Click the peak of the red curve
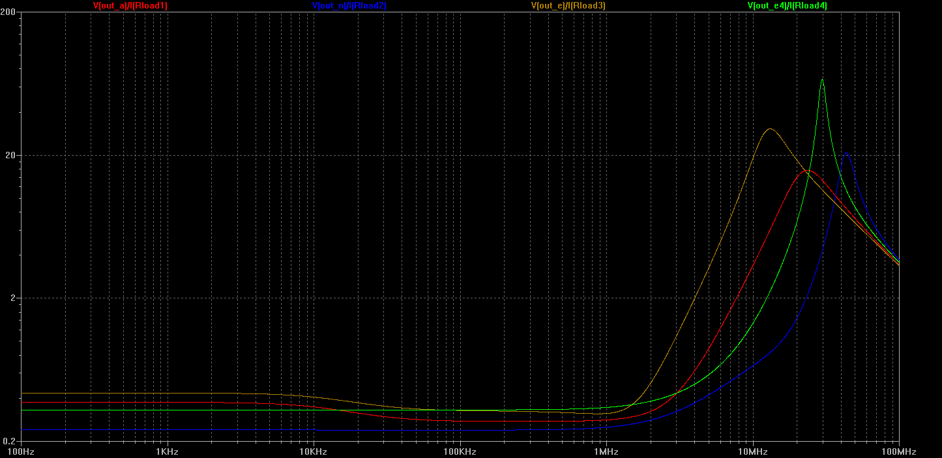This screenshot has width=942, height=458. [807, 171]
